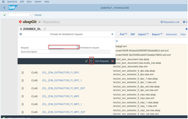Screen dimensions: 188x119
Task: Click file icon of ZCL_ZON_EXTRACTOR_FI_DPC_1 row
Action: [x=23, y=80]
